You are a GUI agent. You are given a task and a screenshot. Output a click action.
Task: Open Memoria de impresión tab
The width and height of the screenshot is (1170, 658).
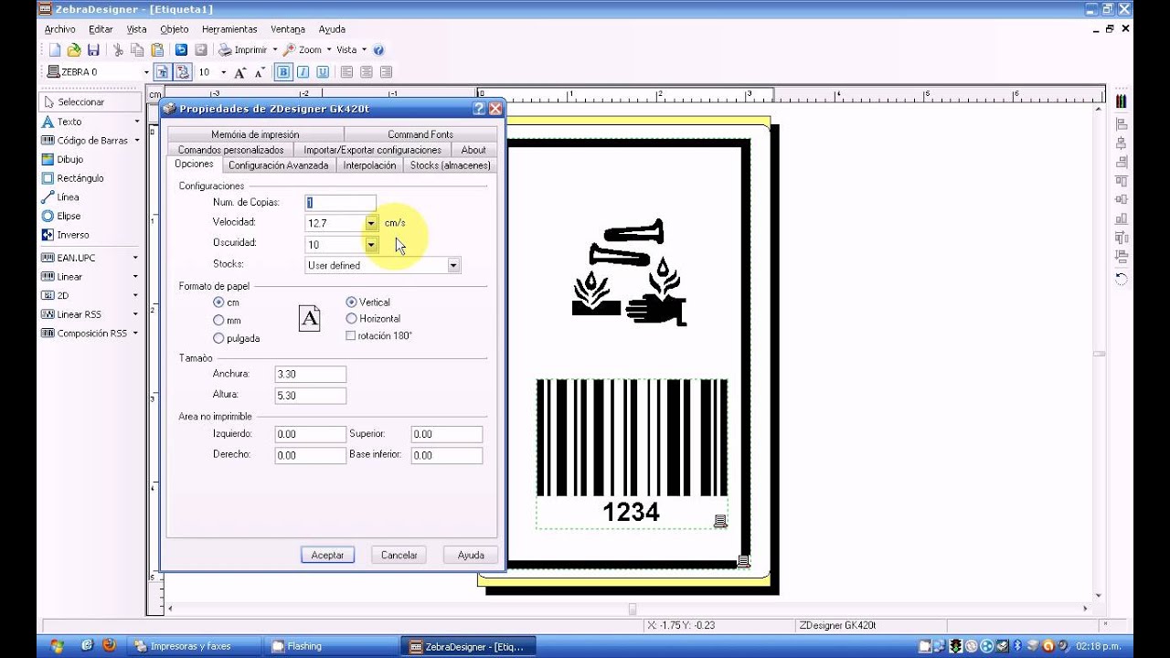pyautogui.click(x=255, y=134)
